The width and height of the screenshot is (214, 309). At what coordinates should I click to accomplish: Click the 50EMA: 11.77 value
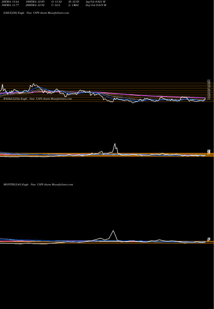9,5
